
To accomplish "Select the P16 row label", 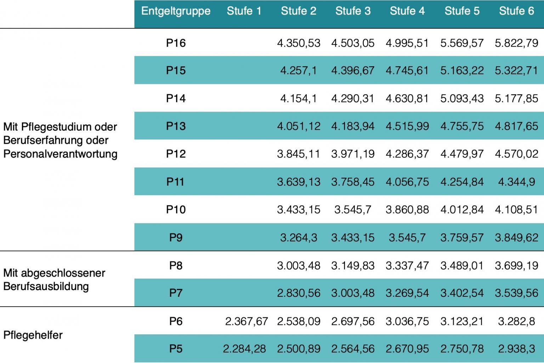I will click(x=176, y=43).
